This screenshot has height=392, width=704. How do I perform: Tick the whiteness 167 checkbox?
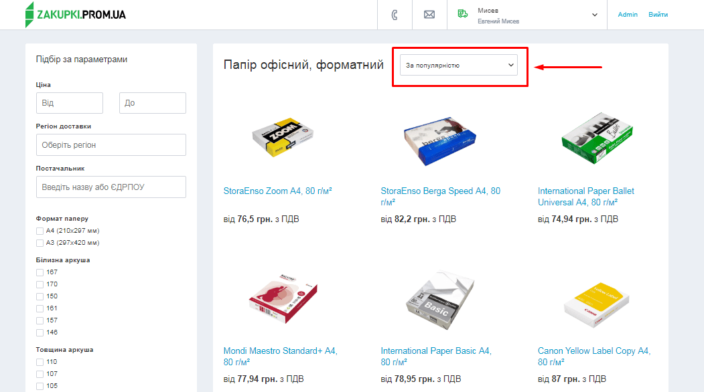pyautogui.click(x=40, y=272)
